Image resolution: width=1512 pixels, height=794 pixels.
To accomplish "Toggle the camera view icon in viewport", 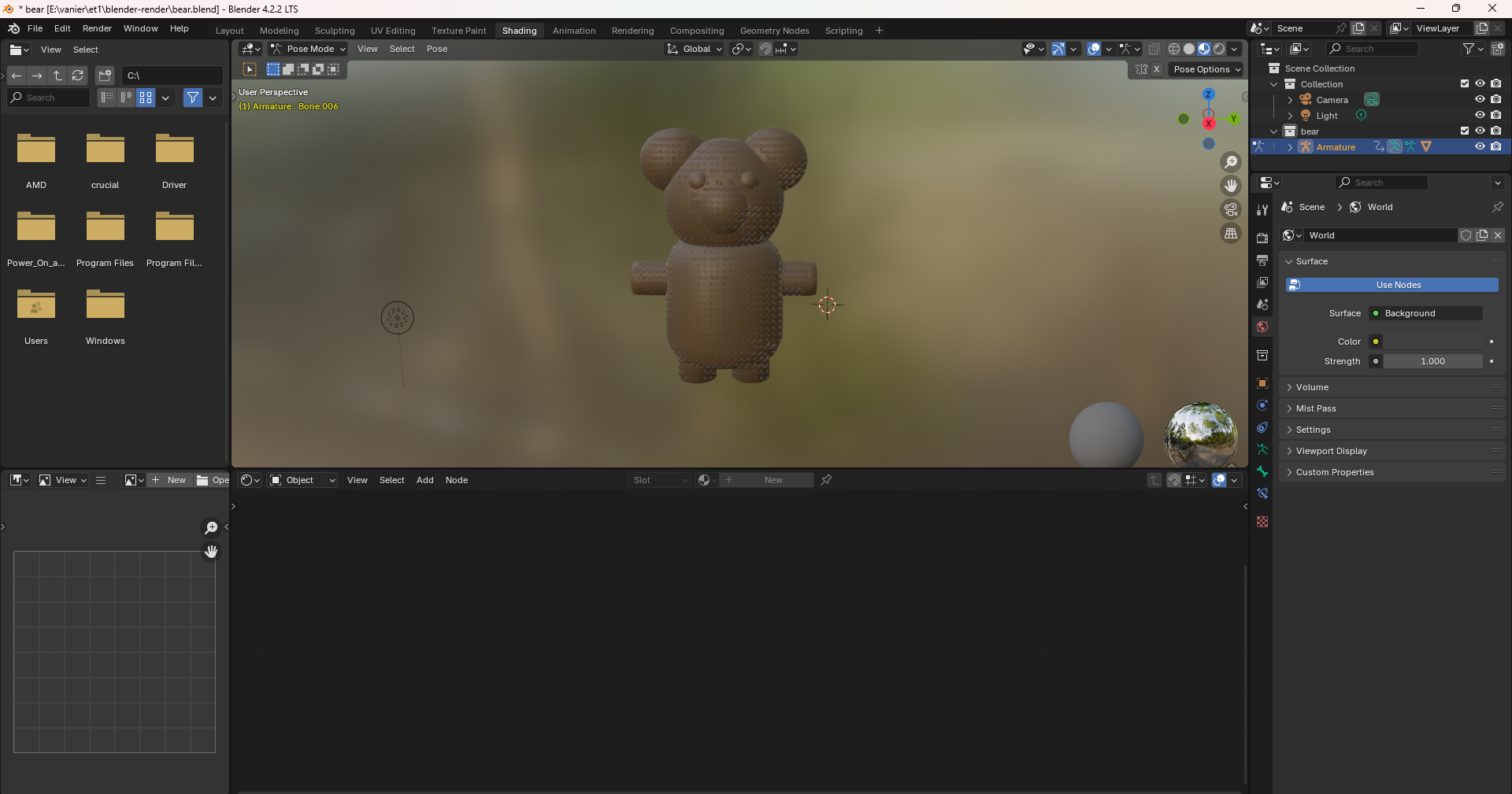I will [1230, 209].
